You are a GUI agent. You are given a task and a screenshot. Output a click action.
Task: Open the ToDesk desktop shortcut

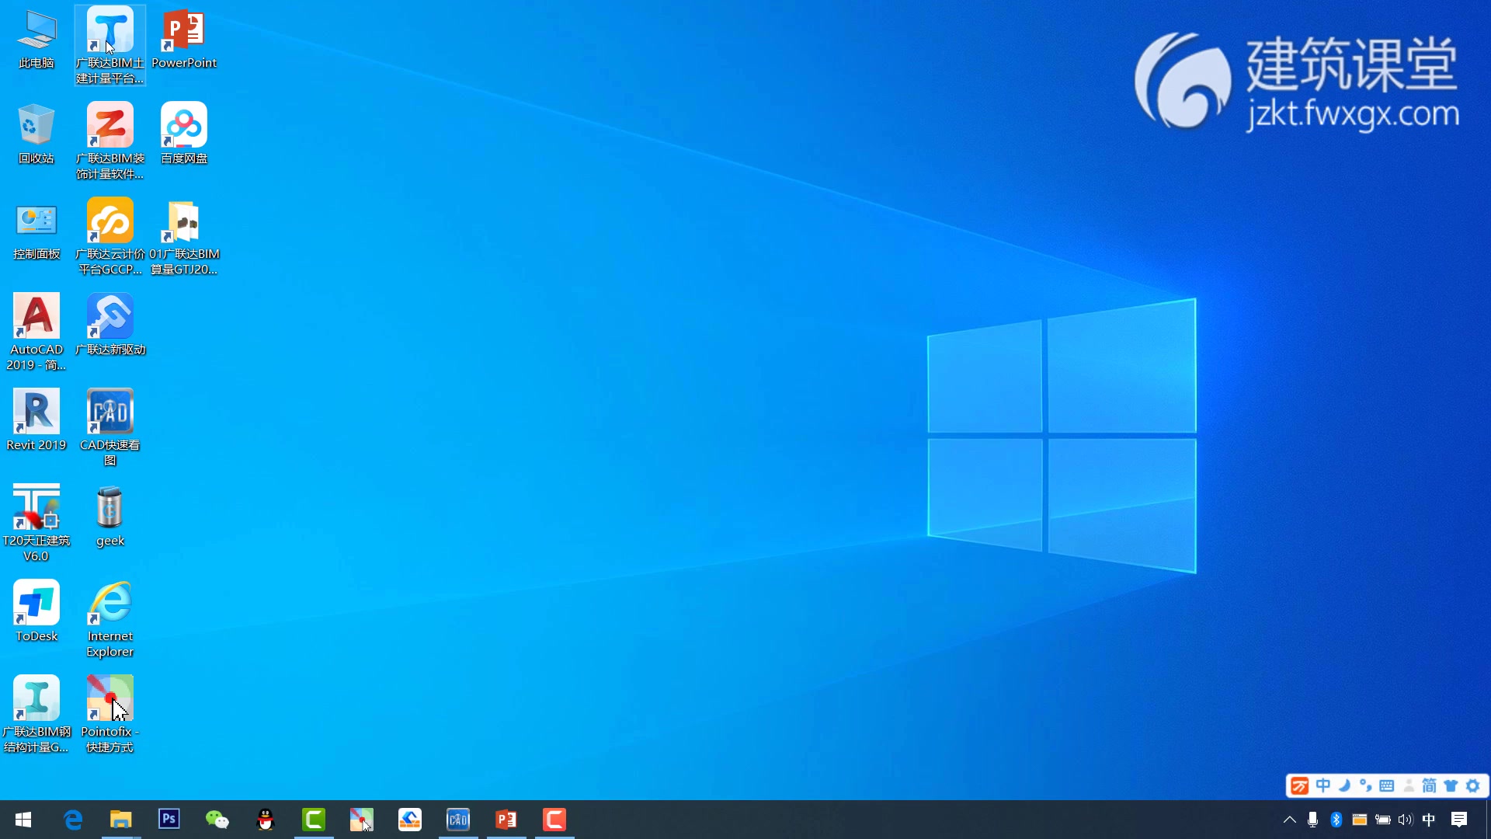pos(36,604)
